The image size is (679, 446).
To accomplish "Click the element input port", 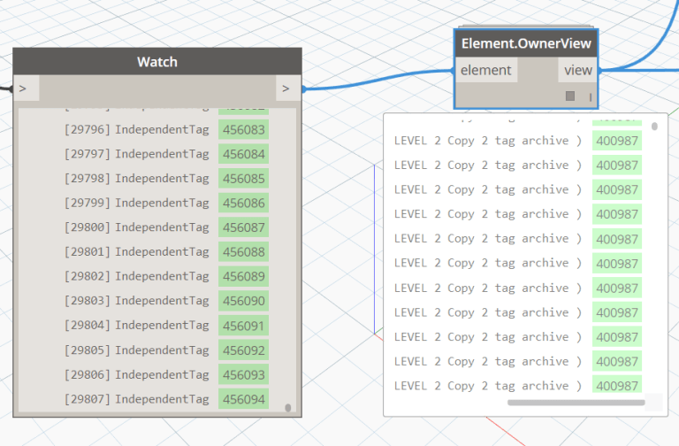I will pyautogui.click(x=486, y=70).
